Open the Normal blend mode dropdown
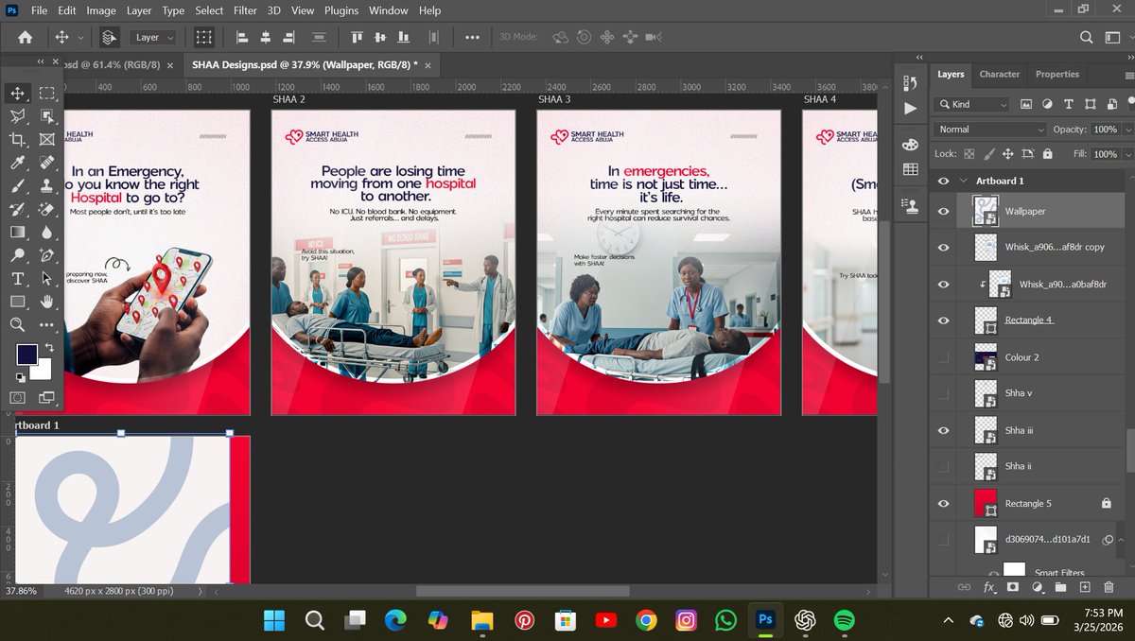The height and width of the screenshot is (641, 1135). click(989, 129)
